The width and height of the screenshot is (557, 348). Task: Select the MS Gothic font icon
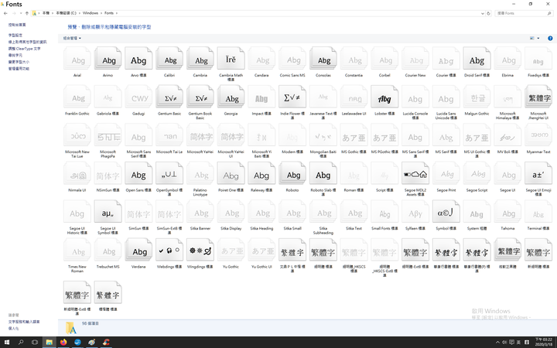[x=354, y=135]
